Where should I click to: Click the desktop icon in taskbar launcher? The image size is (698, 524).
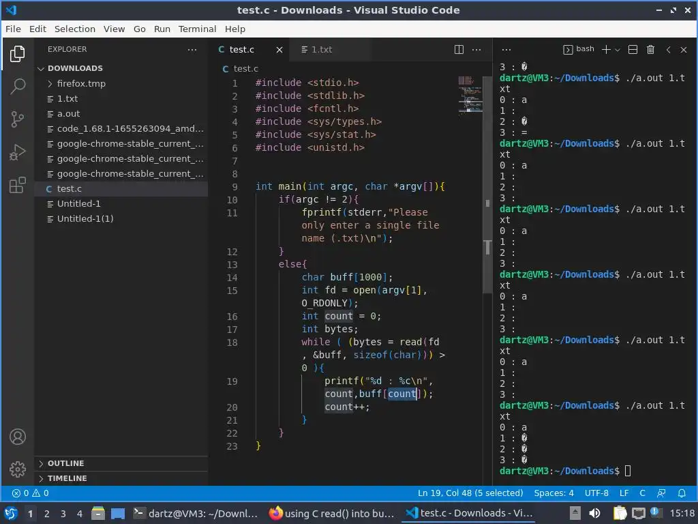(x=117, y=514)
